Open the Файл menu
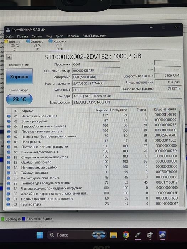The height and width of the screenshot is (249, 187). [9, 37]
